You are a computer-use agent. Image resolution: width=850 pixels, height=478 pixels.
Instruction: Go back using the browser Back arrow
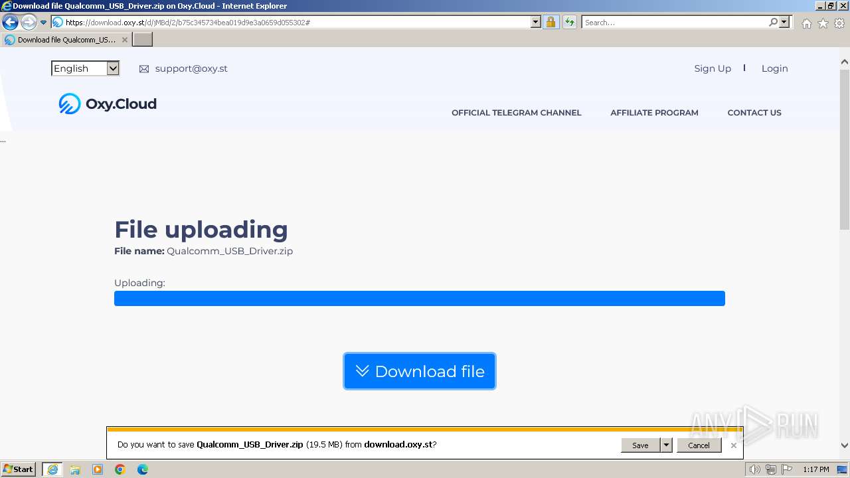(x=11, y=23)
